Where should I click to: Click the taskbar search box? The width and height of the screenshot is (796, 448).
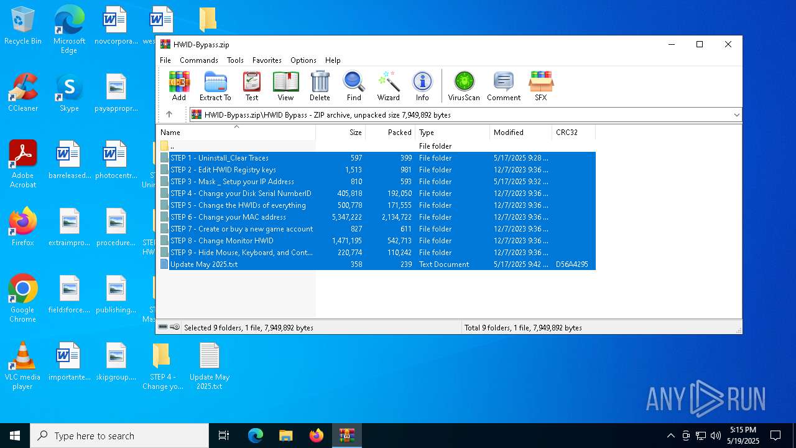coord(119,436)
